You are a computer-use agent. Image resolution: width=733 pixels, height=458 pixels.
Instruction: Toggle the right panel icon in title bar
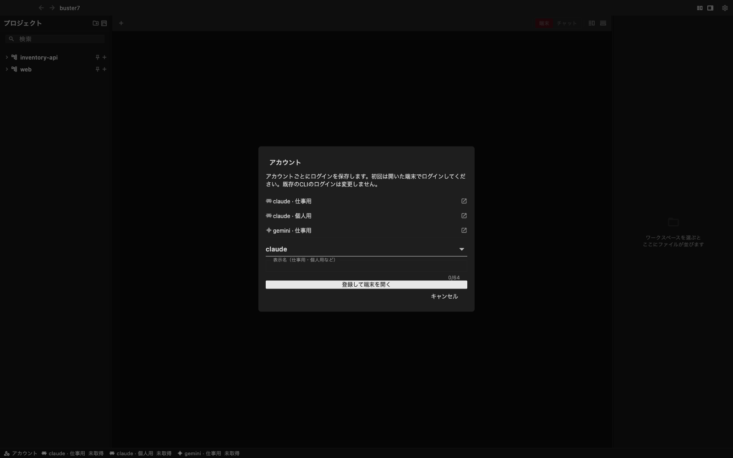(x=710, y=8)
